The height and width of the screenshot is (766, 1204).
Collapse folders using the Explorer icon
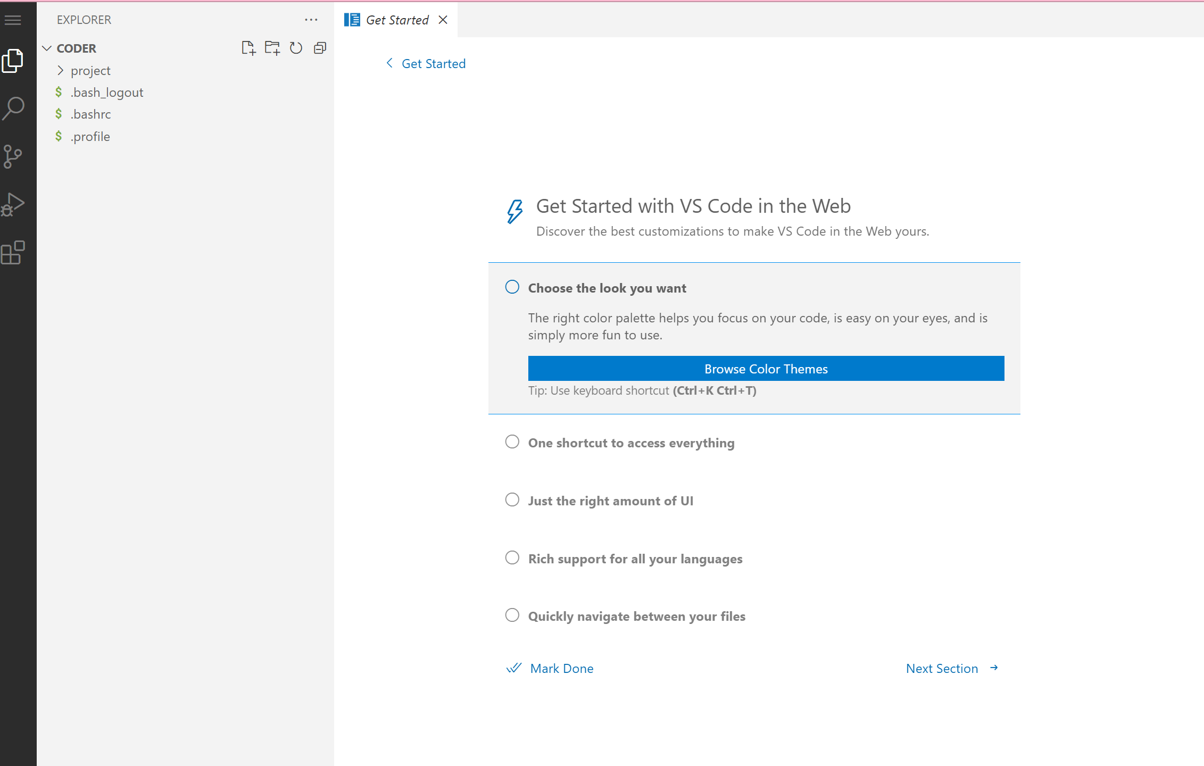coord(319,48)
